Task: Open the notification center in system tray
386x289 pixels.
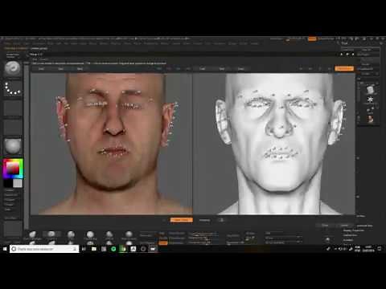Action: 380,249
